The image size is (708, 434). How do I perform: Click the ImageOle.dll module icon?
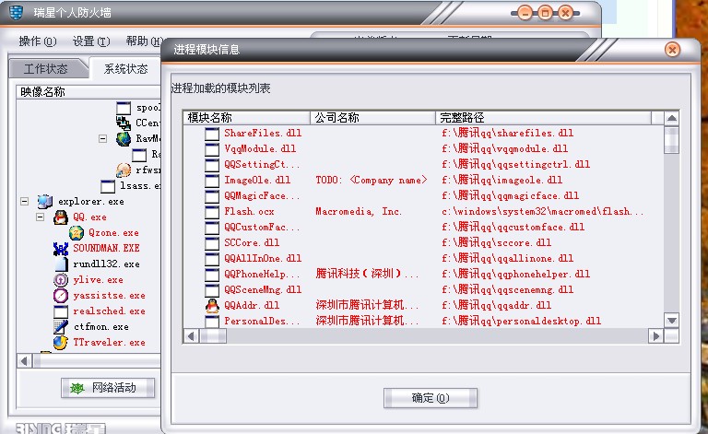pos(212,180)
